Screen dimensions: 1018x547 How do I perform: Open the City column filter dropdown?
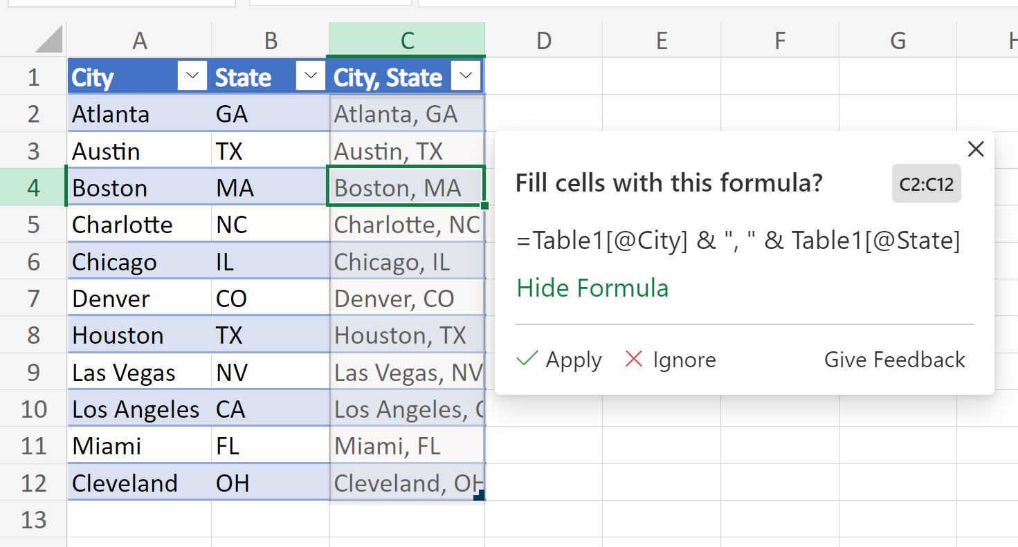[x=192, y=76]
